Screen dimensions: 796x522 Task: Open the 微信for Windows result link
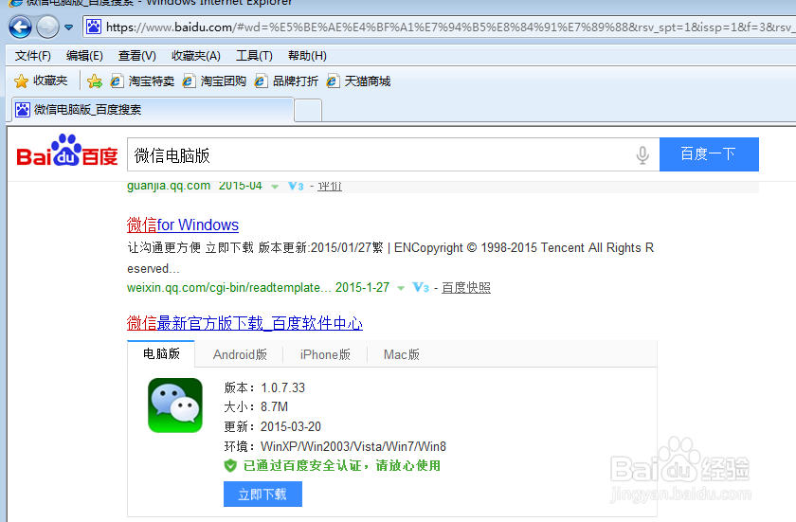[x=183, y=225]
